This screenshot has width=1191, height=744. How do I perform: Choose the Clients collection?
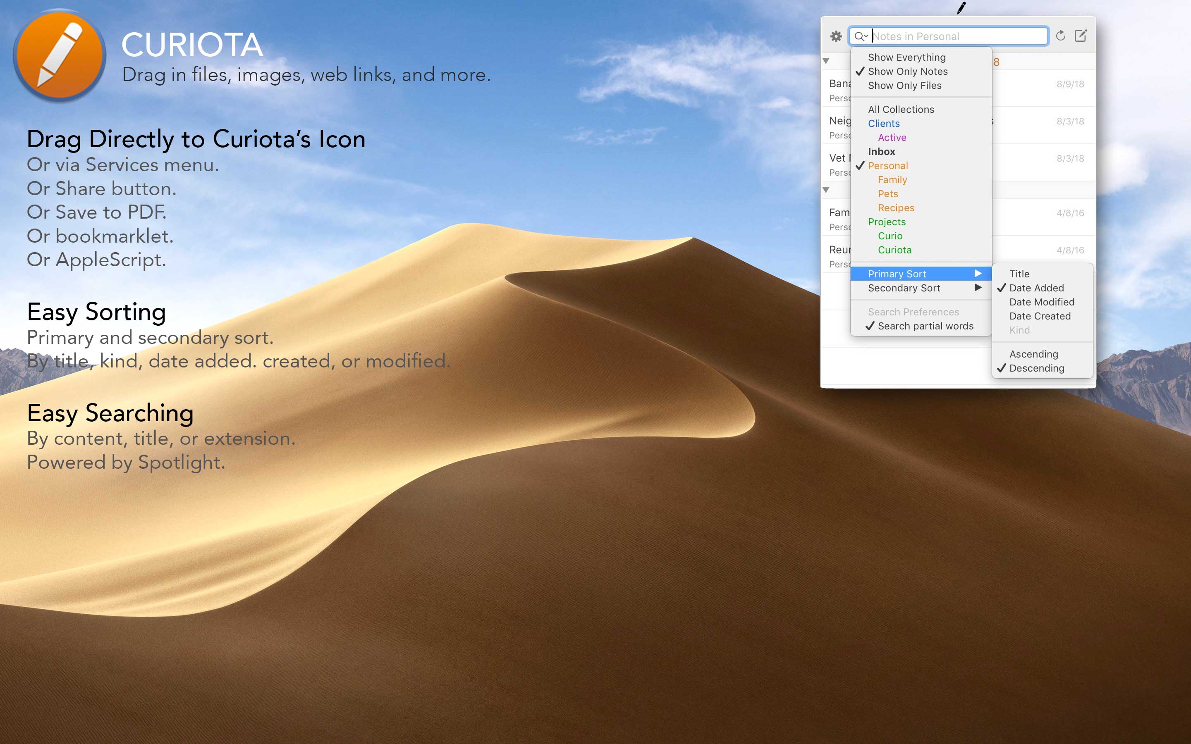click(x=883, y=124)
